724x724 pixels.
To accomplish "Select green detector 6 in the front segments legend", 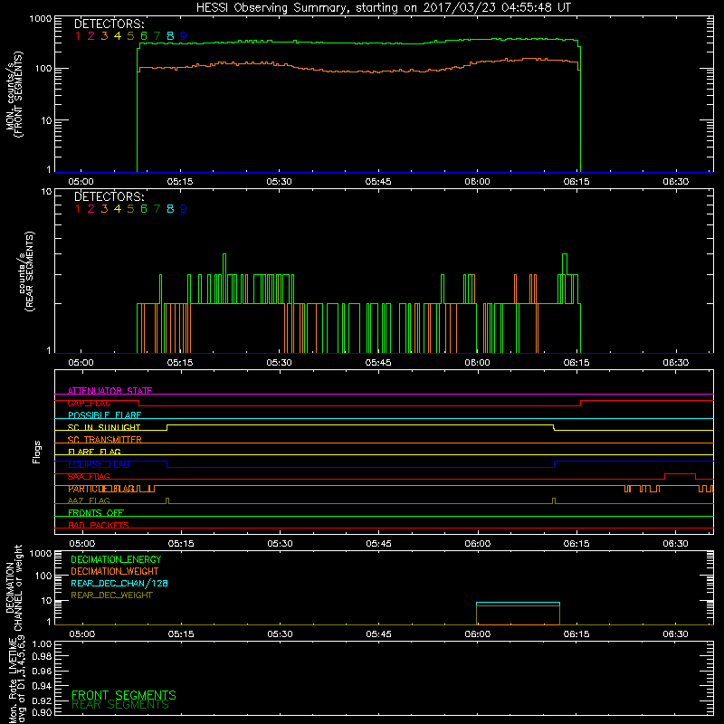I will point(144,35).
